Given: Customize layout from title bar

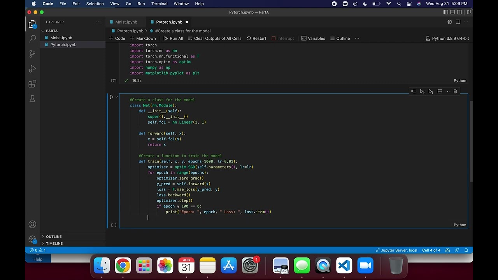Looking at the screenshot, I should click(470, 12).
